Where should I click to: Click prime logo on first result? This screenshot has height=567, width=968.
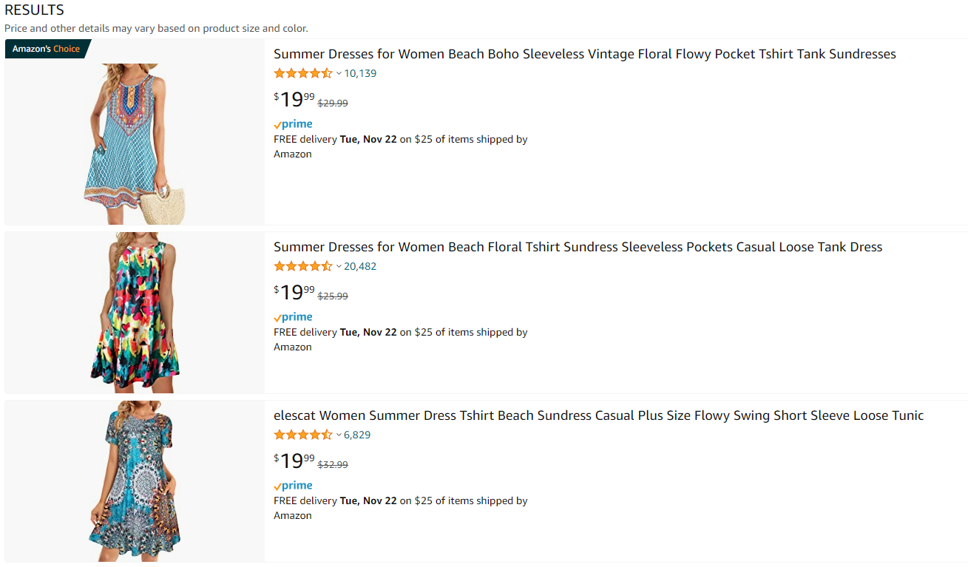pos(293,124)
